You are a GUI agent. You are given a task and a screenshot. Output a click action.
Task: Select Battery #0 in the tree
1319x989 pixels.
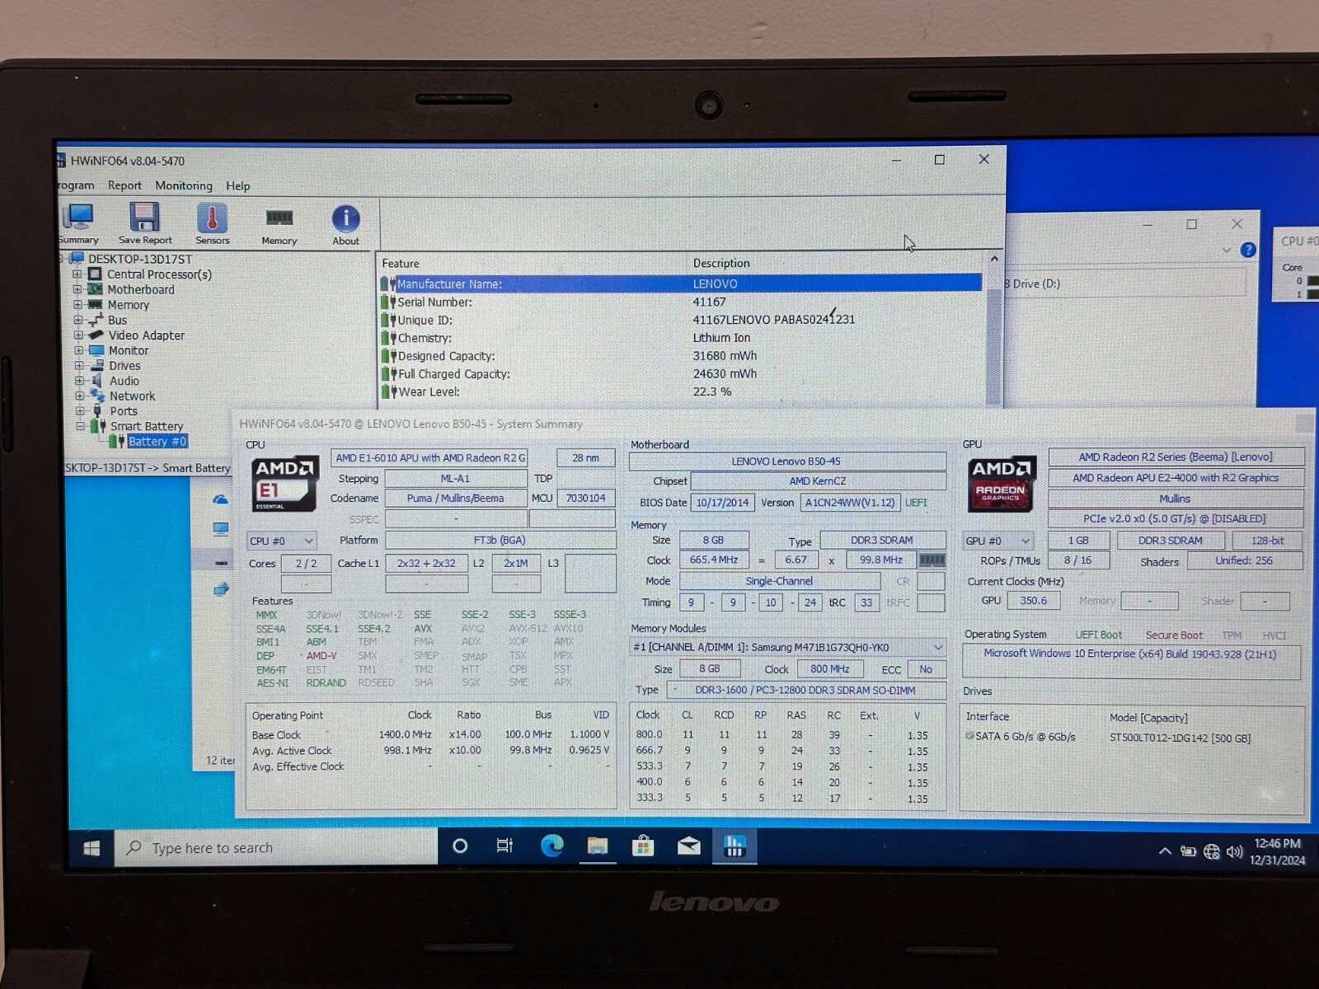click(x=157, y=441)
